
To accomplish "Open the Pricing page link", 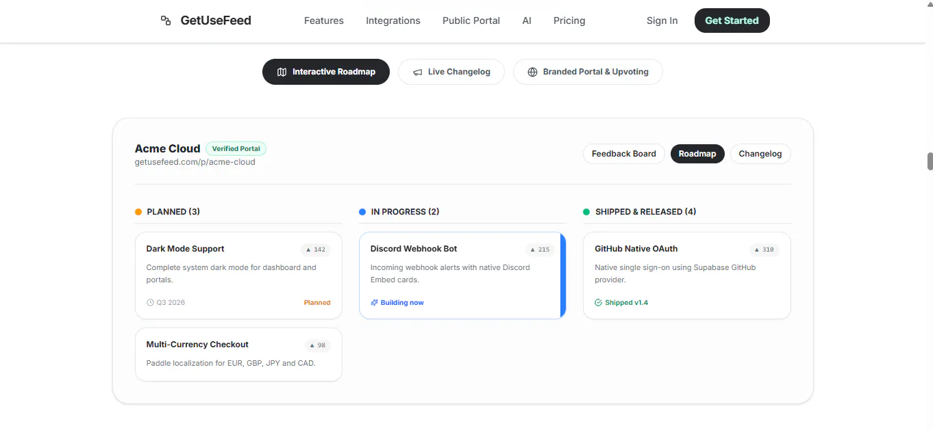I will [569, 21].
